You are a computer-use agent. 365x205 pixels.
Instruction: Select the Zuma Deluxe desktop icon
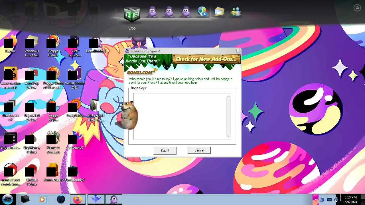point(53,173)
